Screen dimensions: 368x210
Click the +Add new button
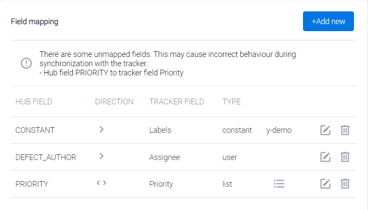(x=328, y=21)
